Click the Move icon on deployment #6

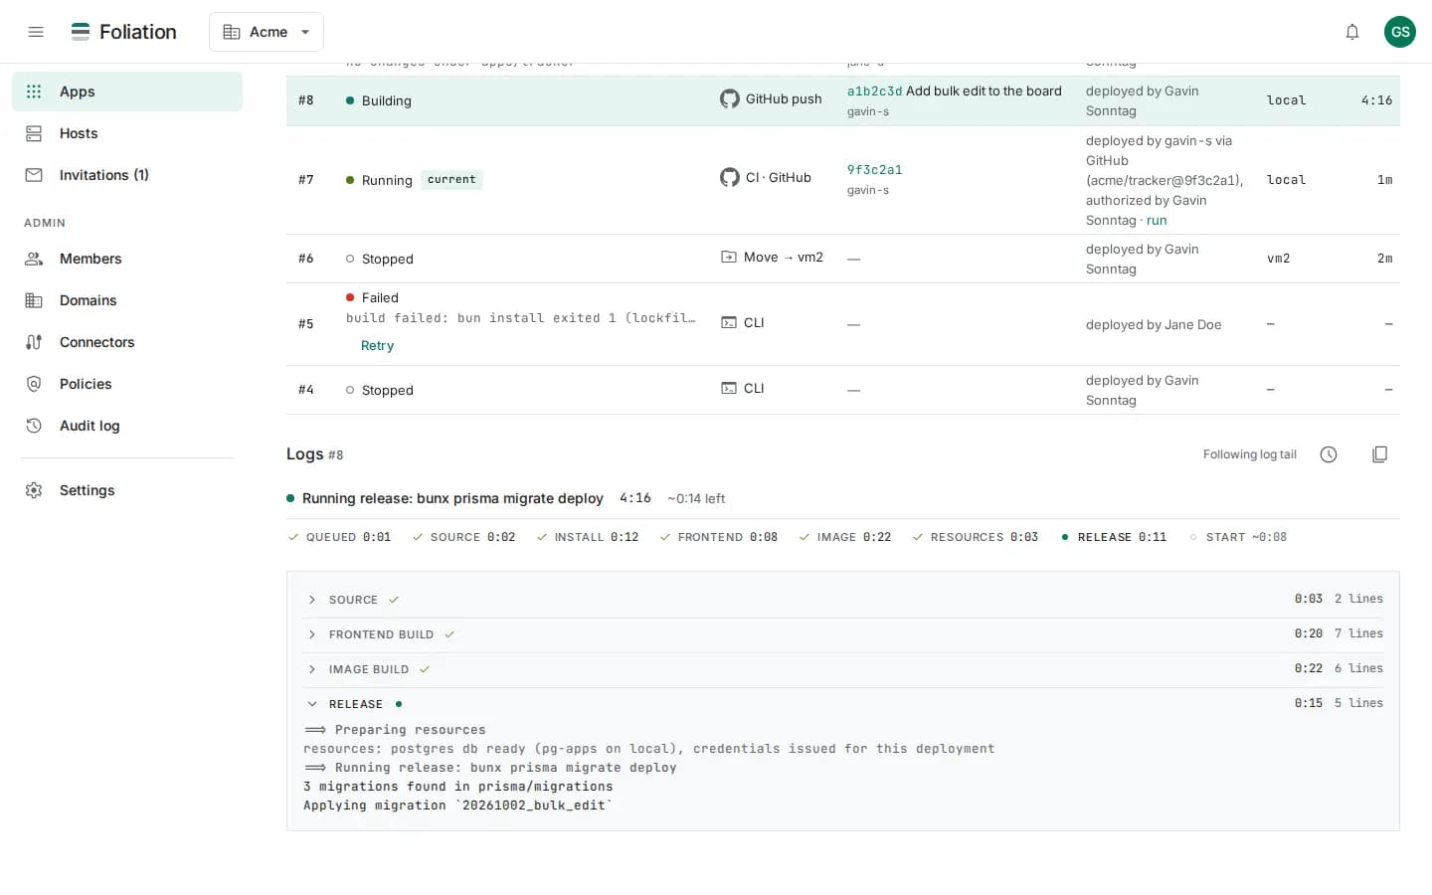[729, 257]
